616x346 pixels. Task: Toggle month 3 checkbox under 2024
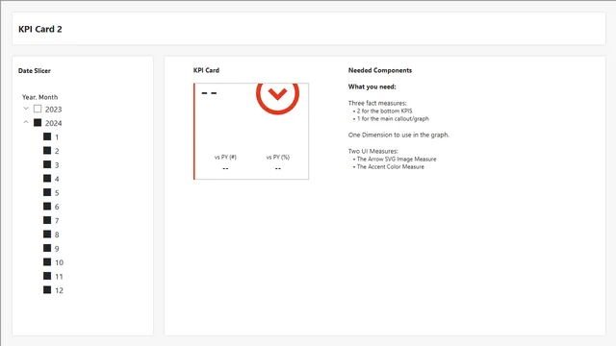47,164
